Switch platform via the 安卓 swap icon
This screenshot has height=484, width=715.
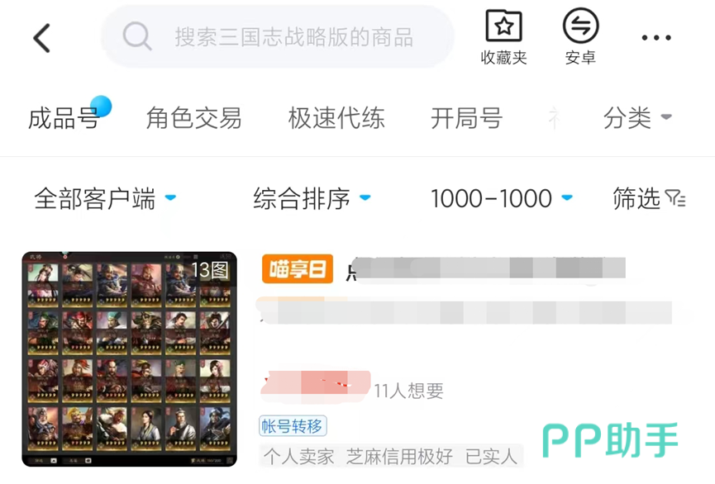tap(580, 26)
